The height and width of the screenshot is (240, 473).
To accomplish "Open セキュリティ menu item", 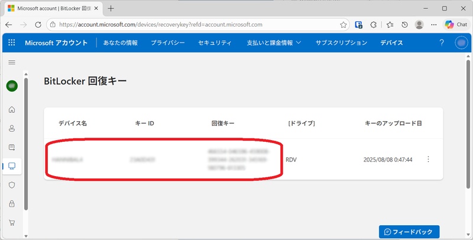I will click(x=215, y=43).
